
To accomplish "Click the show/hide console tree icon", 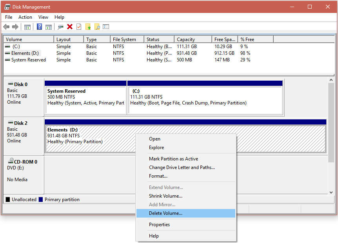I will coord(27,27).
